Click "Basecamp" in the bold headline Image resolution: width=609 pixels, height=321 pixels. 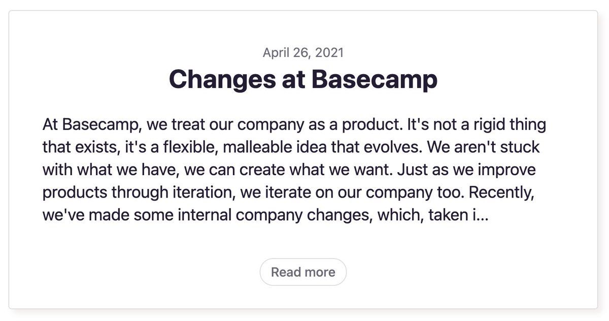tap(374, 79)
